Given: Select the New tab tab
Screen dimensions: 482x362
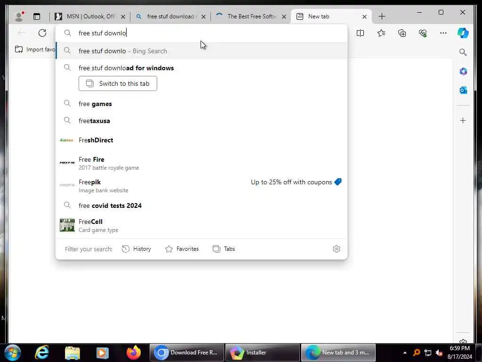Looking at the screenshot, I should 331,16.
